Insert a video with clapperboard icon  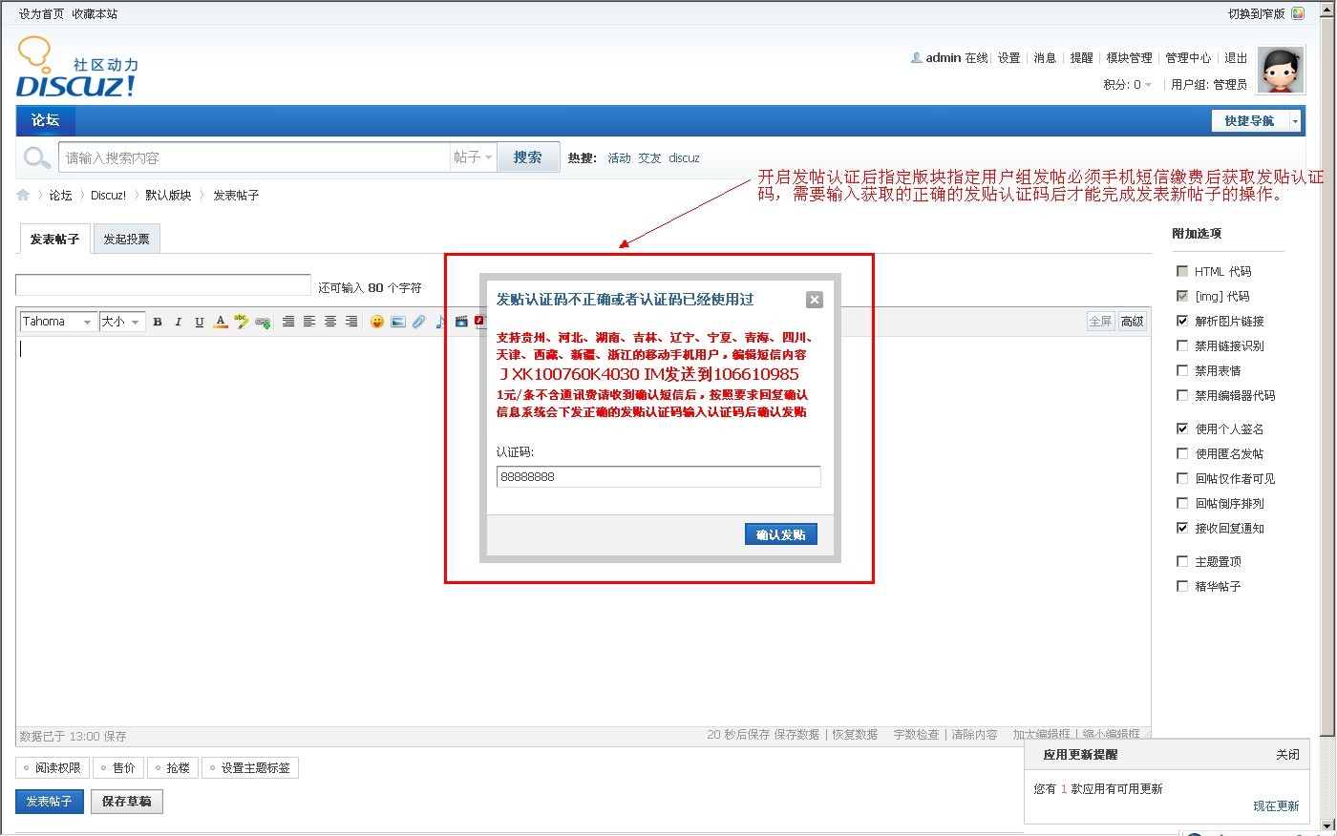pos(461,322)
